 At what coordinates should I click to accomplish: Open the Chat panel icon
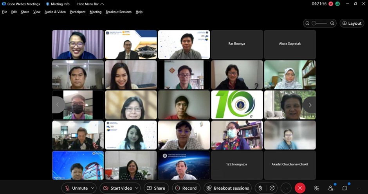tap(345, 188)
